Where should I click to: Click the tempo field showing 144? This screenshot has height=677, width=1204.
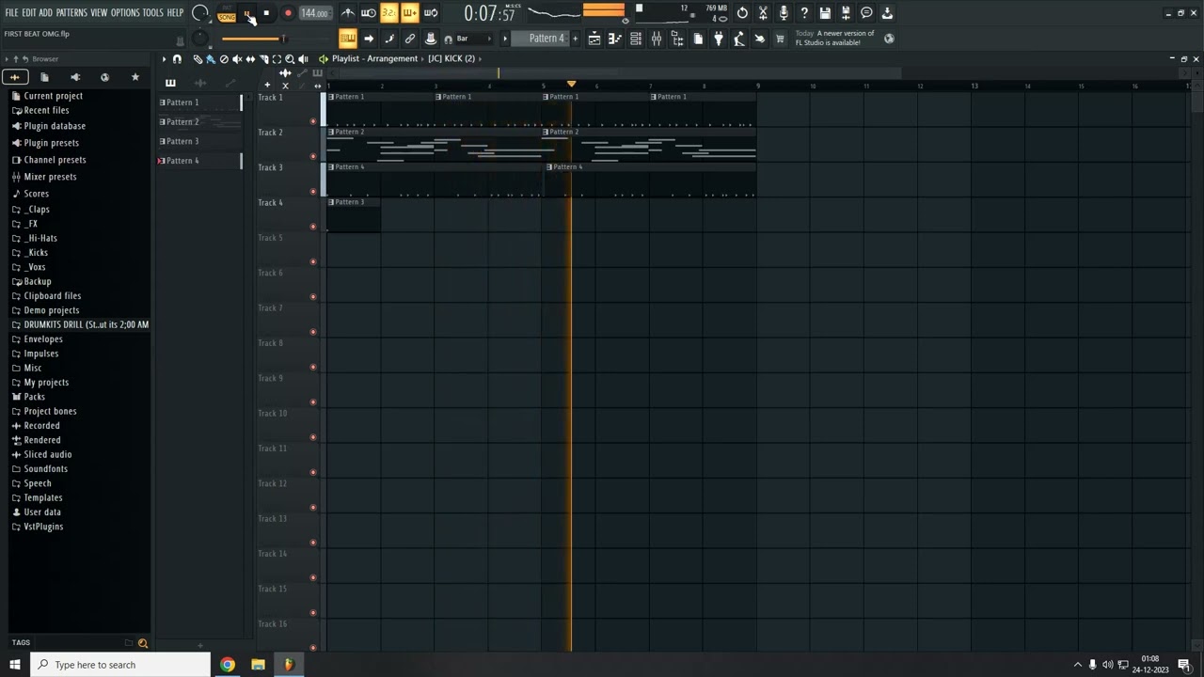315,13
